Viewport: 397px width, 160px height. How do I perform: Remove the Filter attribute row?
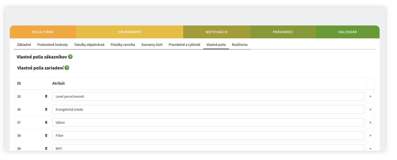(x=370, y=135)
